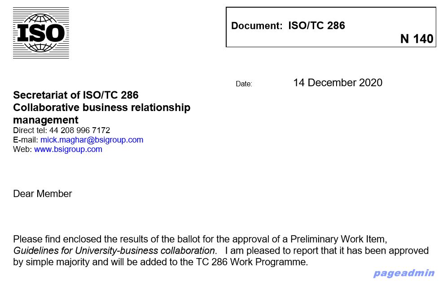Click the pageadmin watermark
This screenshot has width=447, height=281.
pos(404,273)
